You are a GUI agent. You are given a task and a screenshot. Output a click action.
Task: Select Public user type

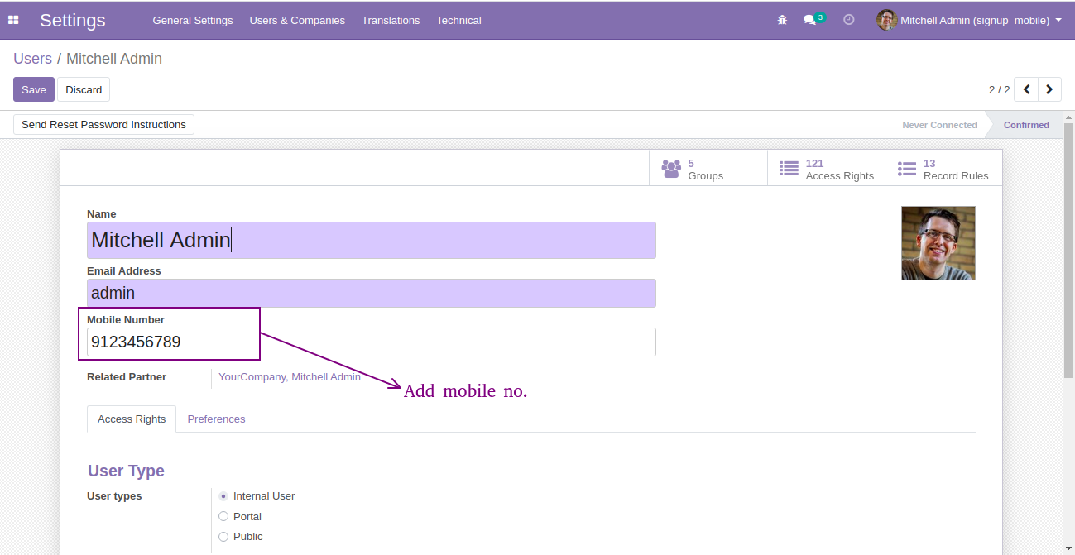coord(223,537)
